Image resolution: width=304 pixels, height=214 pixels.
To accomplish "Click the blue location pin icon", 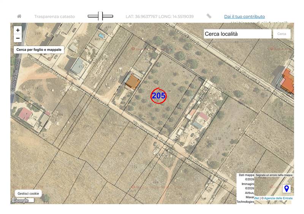I will point(287,189).
